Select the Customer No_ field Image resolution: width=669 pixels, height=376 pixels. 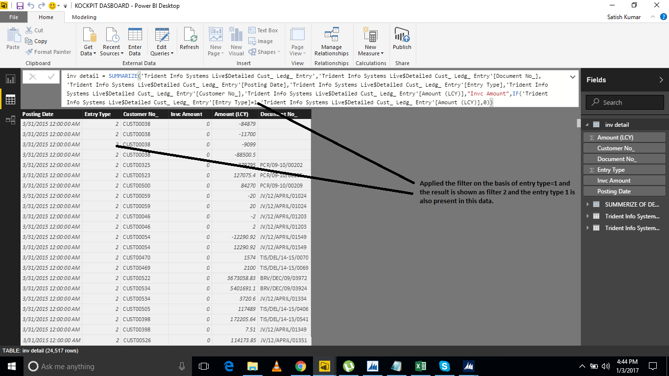624,148
